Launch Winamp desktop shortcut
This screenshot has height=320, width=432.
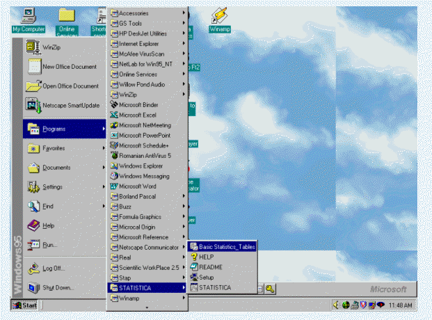point(220,20)
